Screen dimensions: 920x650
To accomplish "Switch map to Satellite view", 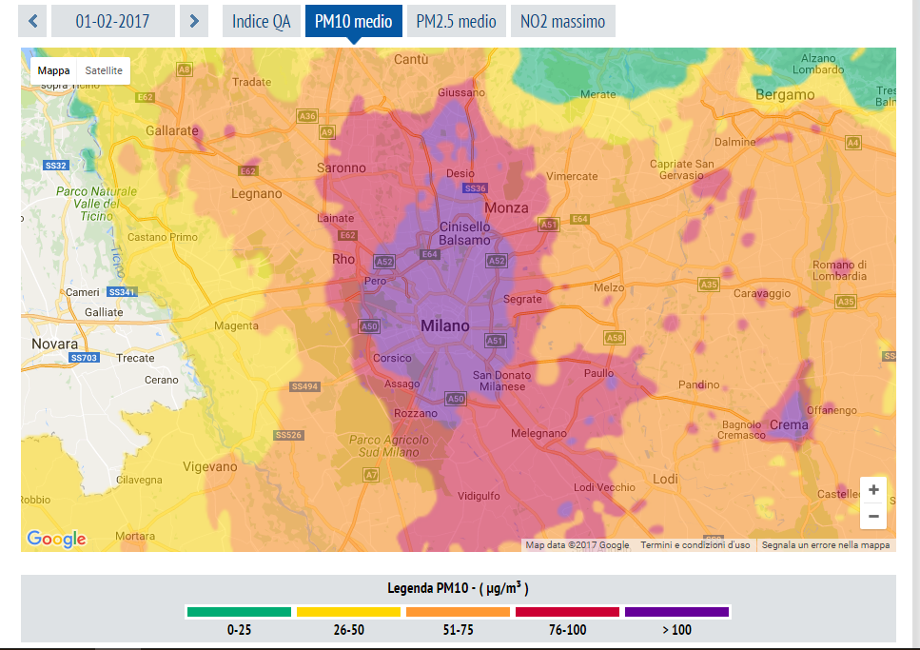I will tap(104, 70).
